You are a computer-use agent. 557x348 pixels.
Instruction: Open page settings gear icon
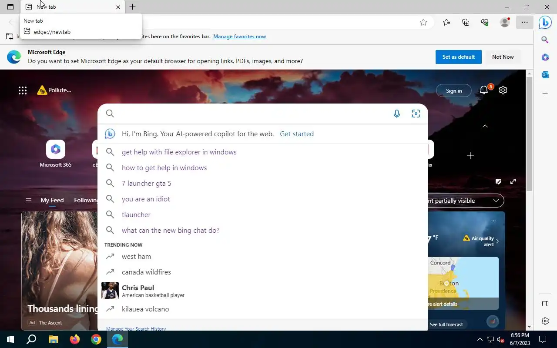click(x=503, y=90)
